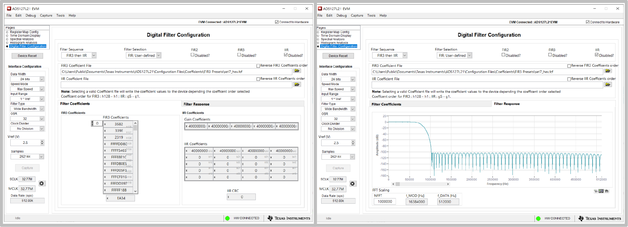Click FIR3 coefficients list scroll down arrow
628x227 pixels.
point(136,191)
